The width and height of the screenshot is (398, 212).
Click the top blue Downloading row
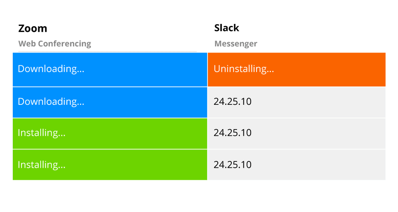coord(110,69)
